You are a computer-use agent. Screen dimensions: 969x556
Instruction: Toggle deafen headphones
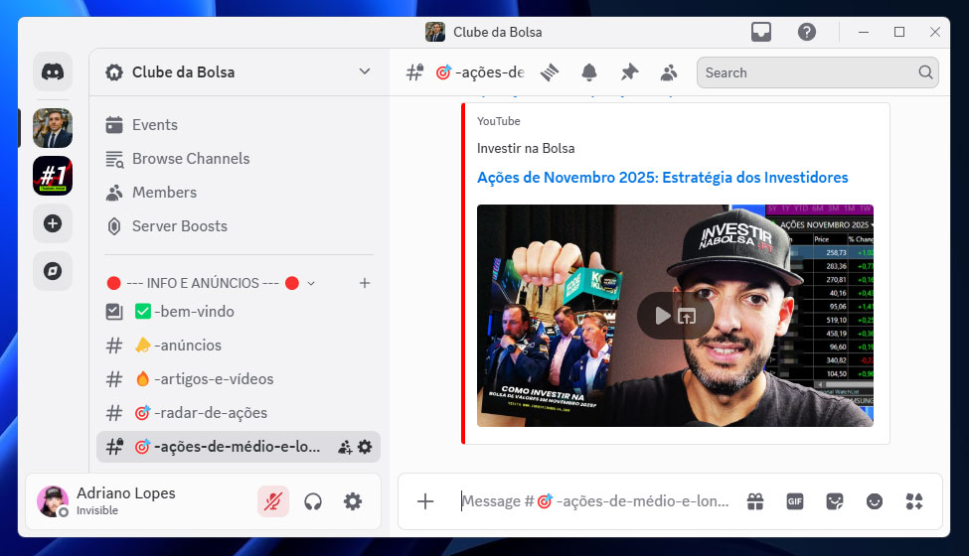click(313, 501)
